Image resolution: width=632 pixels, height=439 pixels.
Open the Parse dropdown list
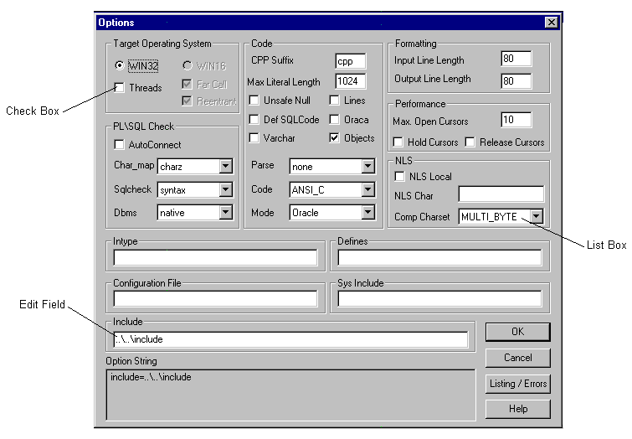point(367,167)
